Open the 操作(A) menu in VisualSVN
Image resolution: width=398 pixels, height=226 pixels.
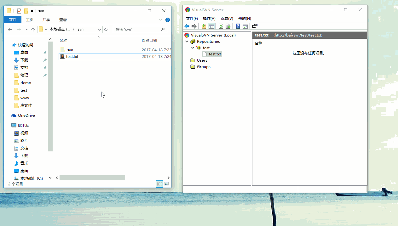(x=209, y=19)
